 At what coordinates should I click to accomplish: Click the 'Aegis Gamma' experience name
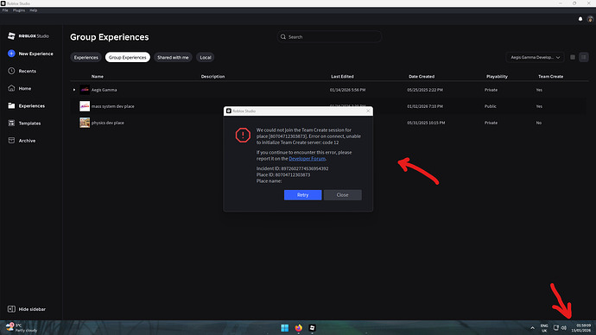click(105, 90)
